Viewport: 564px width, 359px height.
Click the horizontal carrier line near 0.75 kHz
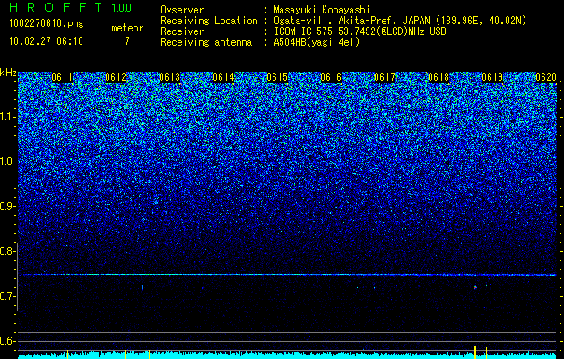[287, 275]
